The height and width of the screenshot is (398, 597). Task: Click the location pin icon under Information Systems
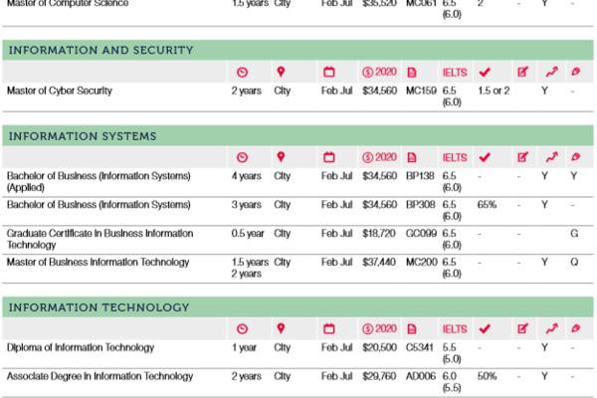tap(282, 157)
